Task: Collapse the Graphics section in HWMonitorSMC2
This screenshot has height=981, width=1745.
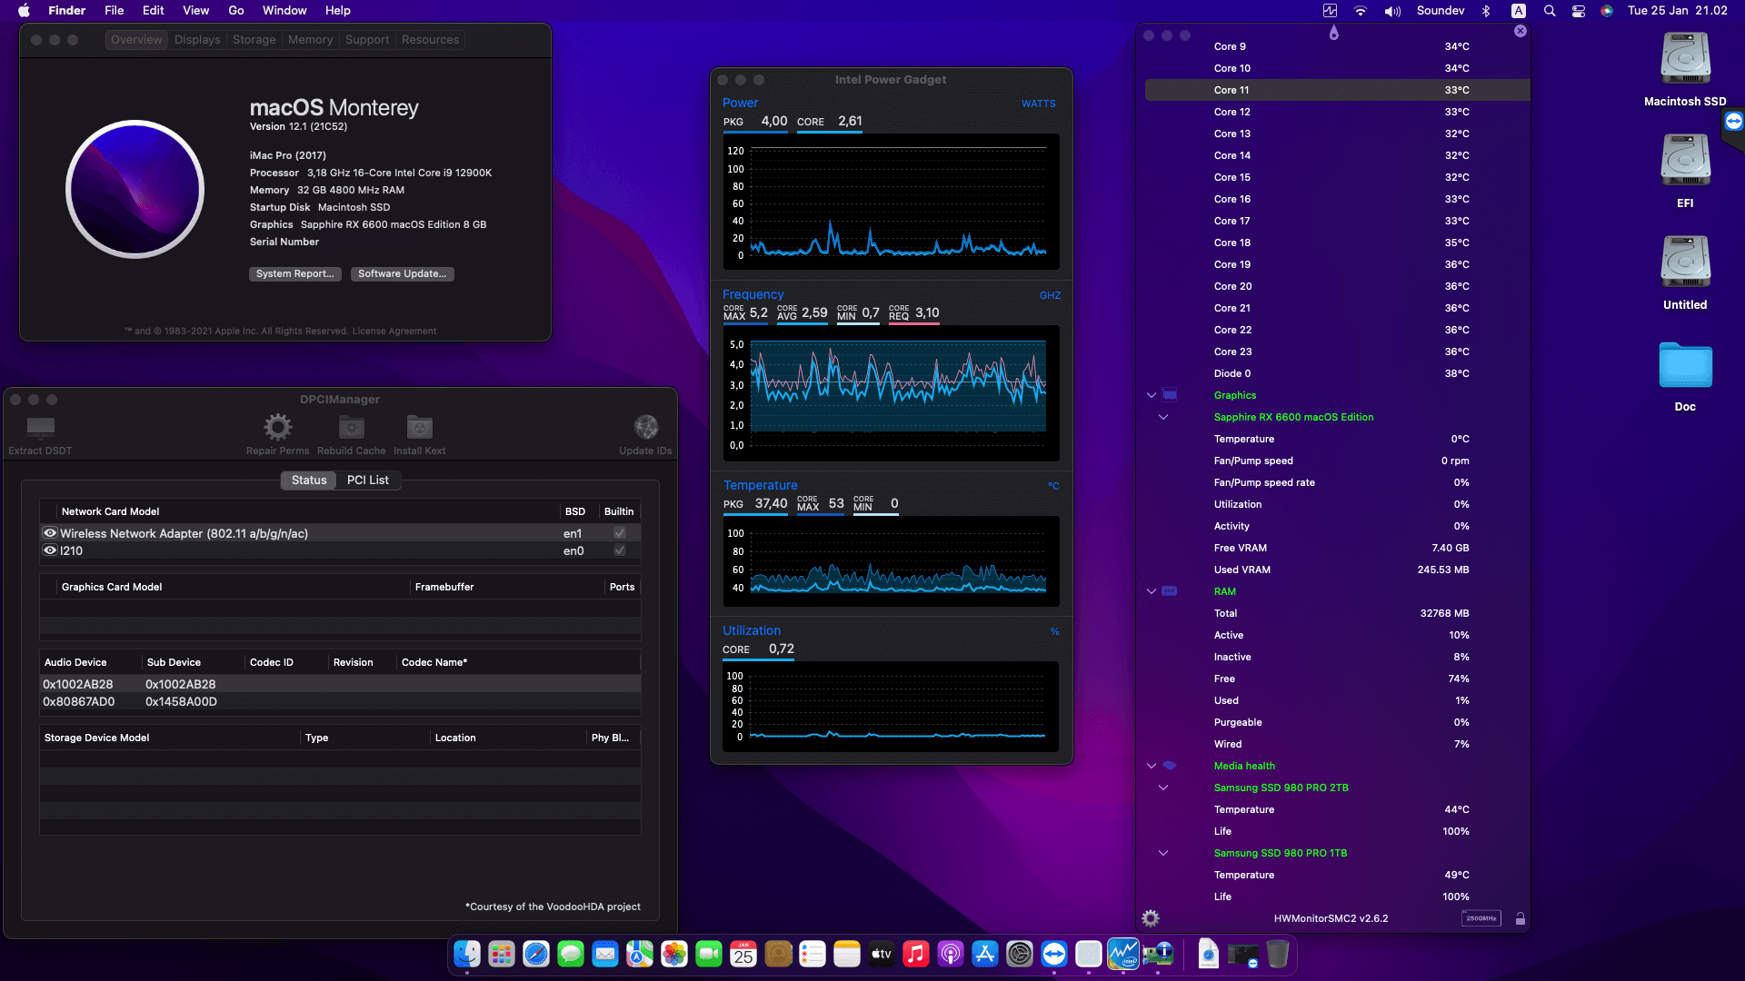Action: [1151, 394]
